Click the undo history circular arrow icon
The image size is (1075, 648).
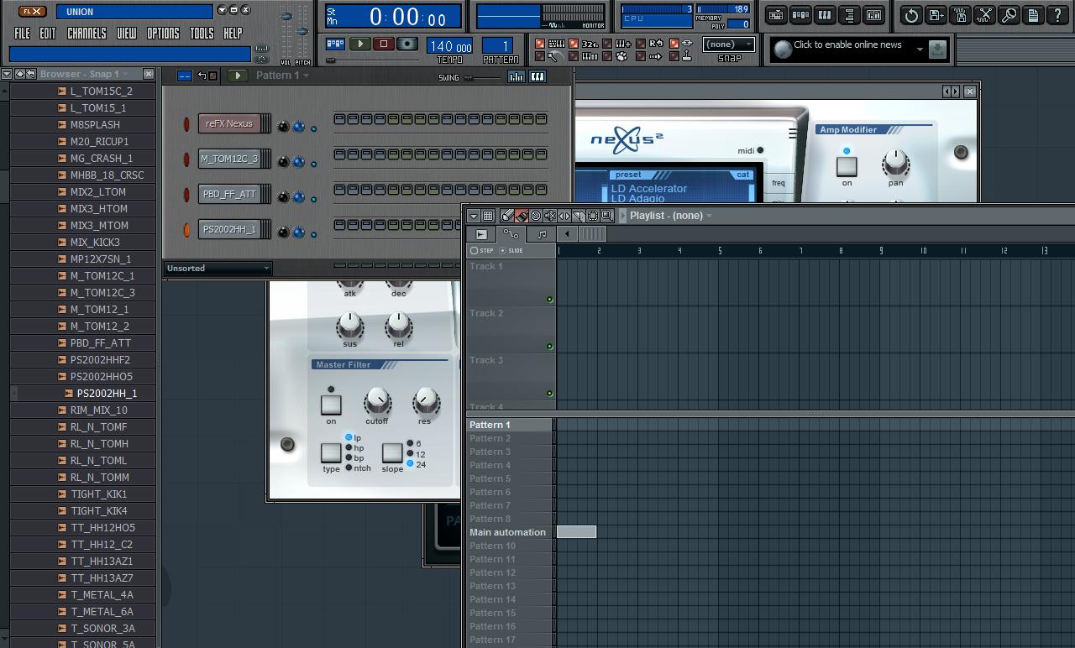[x=911, y=15]
